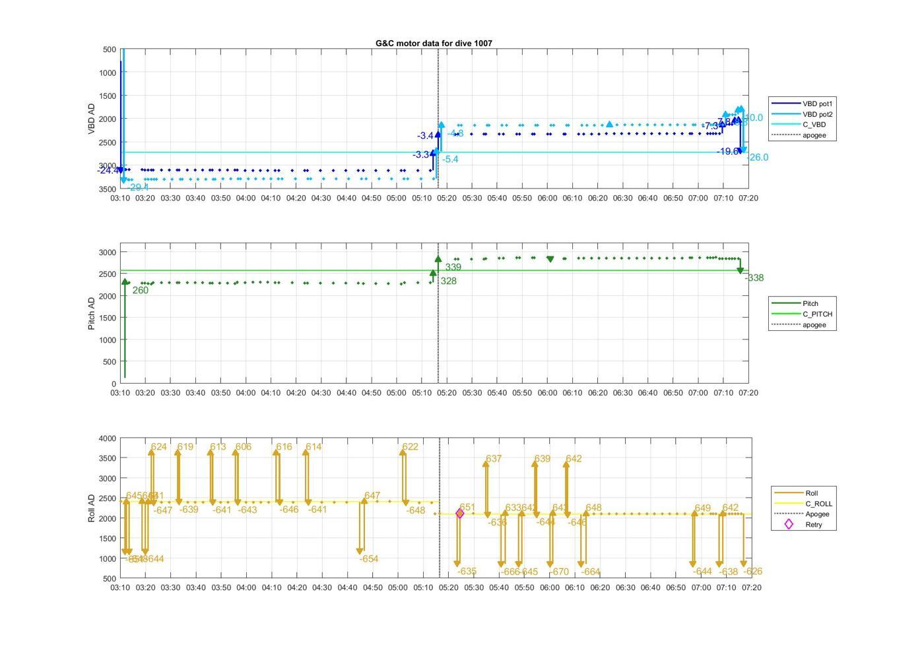Click the '619' roll label

coord(185,447)
